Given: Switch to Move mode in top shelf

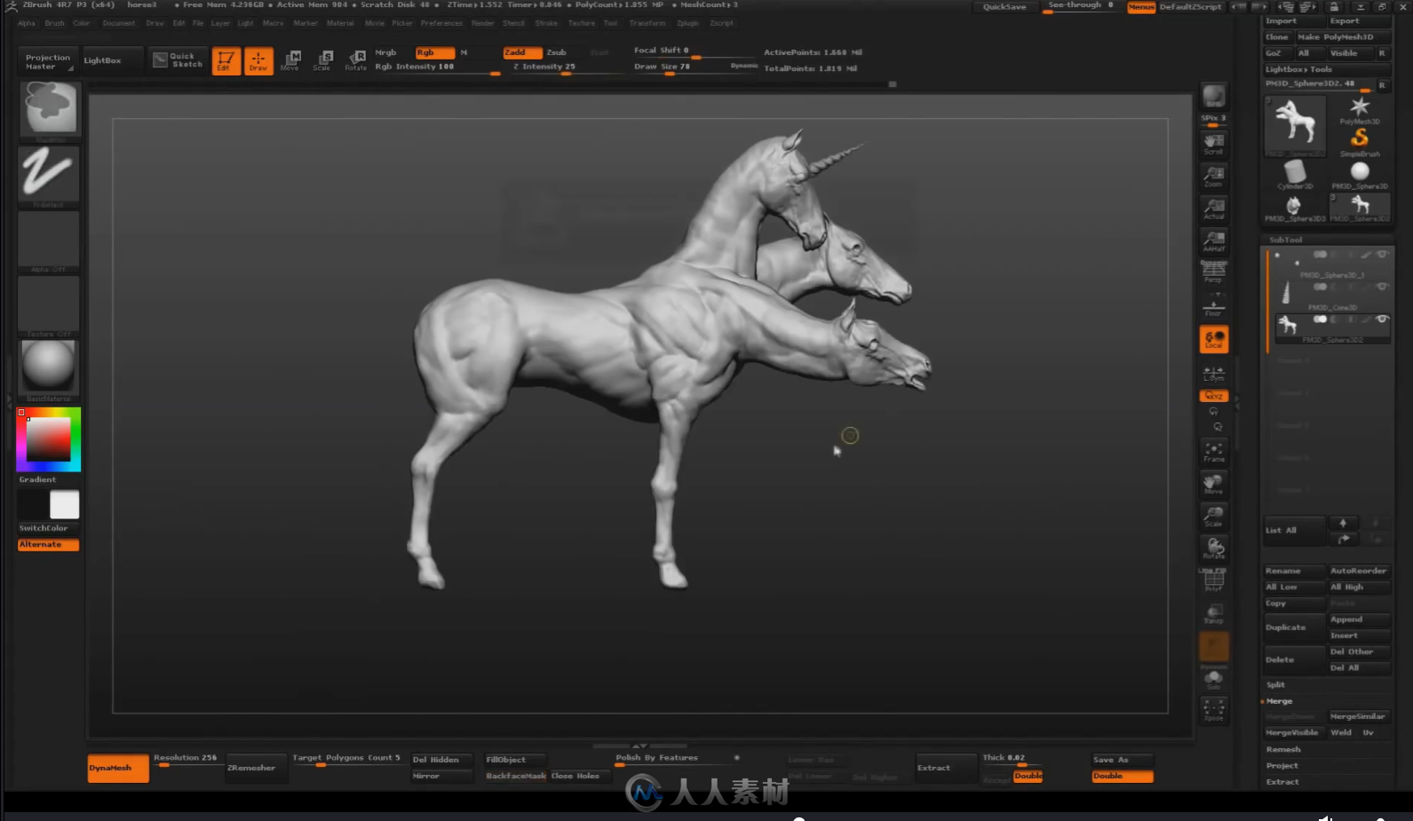Looking at the screenshot, I should (x=290, y=61).
